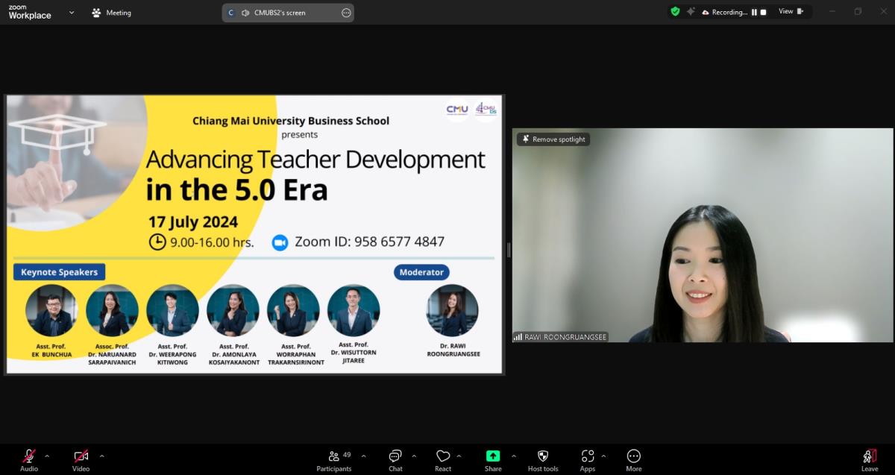Expand the caret next to Participants
Viewport: 895px width, 475px height.
tap(364, 456)
